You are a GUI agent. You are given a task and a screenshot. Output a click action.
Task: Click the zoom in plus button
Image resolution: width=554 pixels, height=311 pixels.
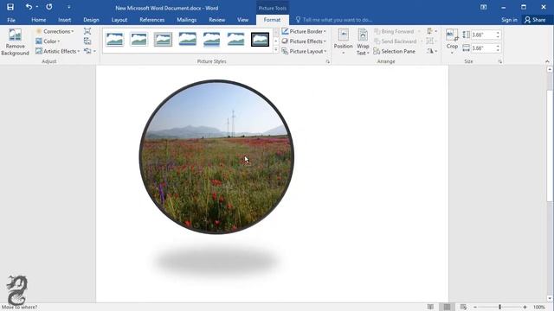(525, 308)
